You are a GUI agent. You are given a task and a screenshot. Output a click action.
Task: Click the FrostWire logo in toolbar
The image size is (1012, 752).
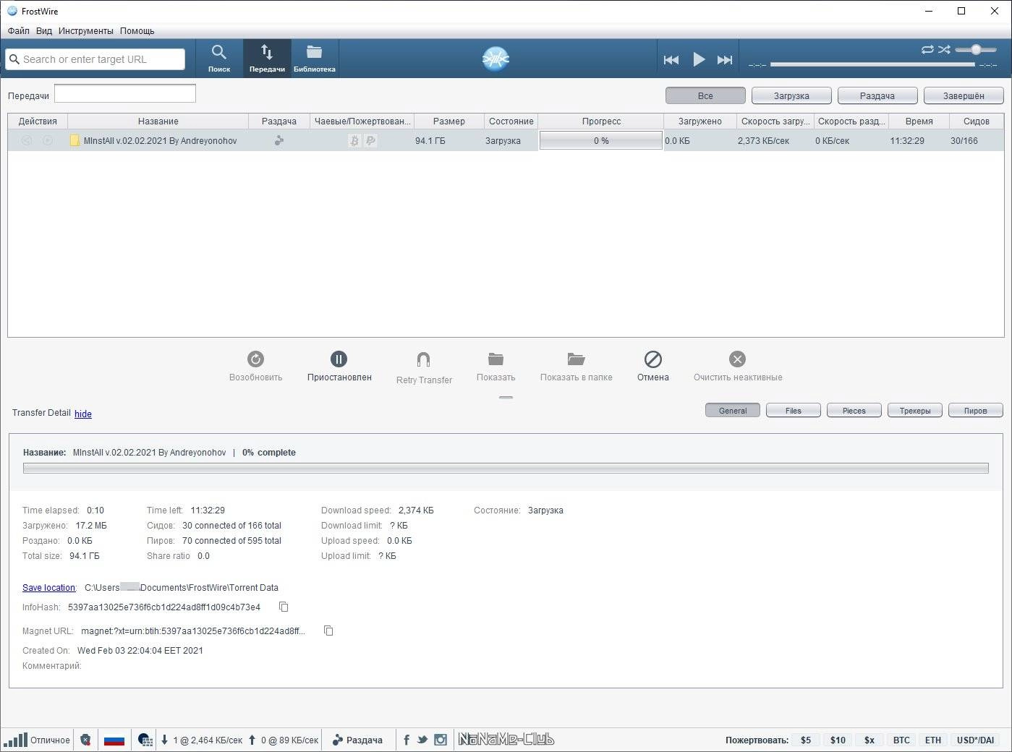coord(496,59)
